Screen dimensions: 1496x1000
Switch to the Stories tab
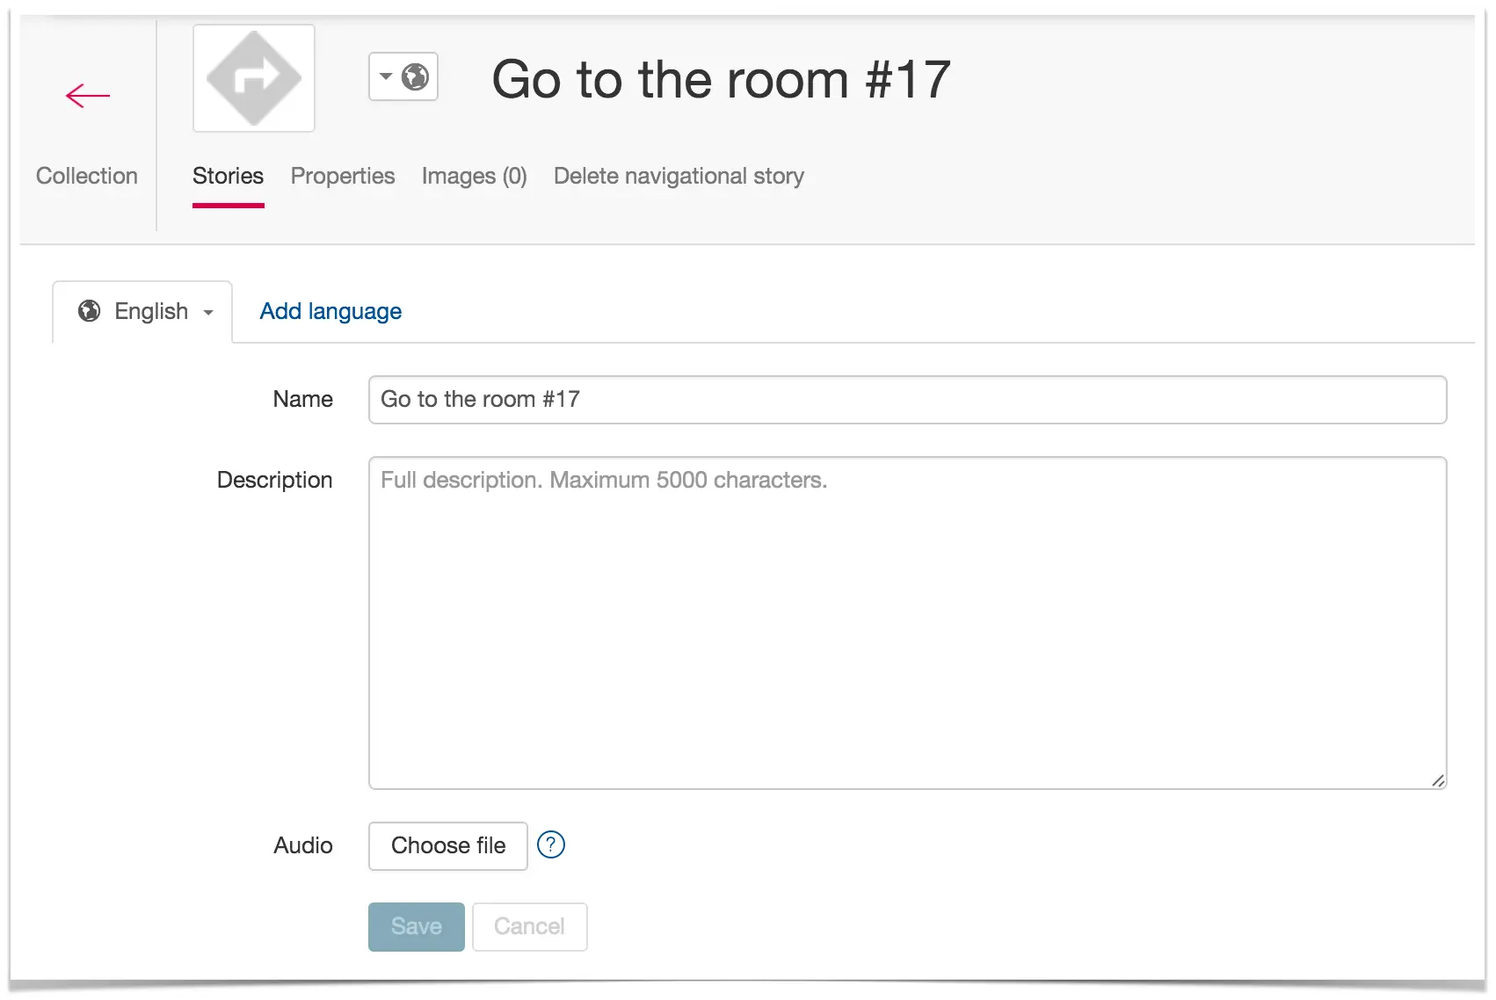pyautogui.click(x=229, y=176)
